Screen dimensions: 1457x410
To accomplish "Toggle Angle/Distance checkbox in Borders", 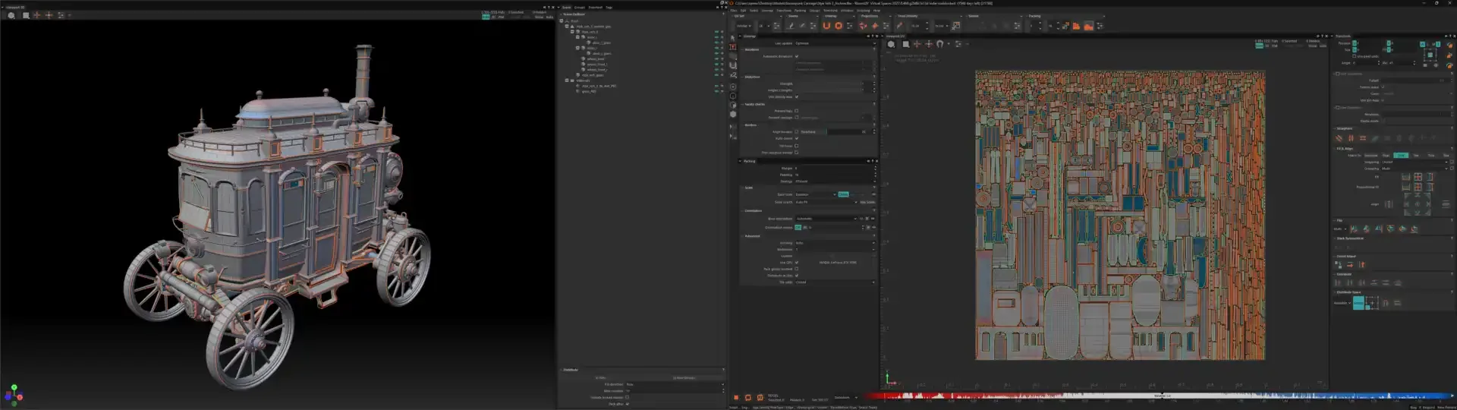I will pyautogui.click(x=797, y=131).
